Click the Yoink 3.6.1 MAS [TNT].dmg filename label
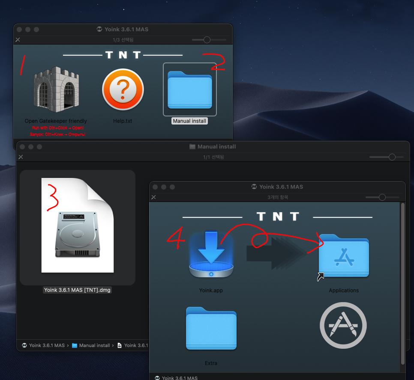414x380 pixels. [77, 290]
